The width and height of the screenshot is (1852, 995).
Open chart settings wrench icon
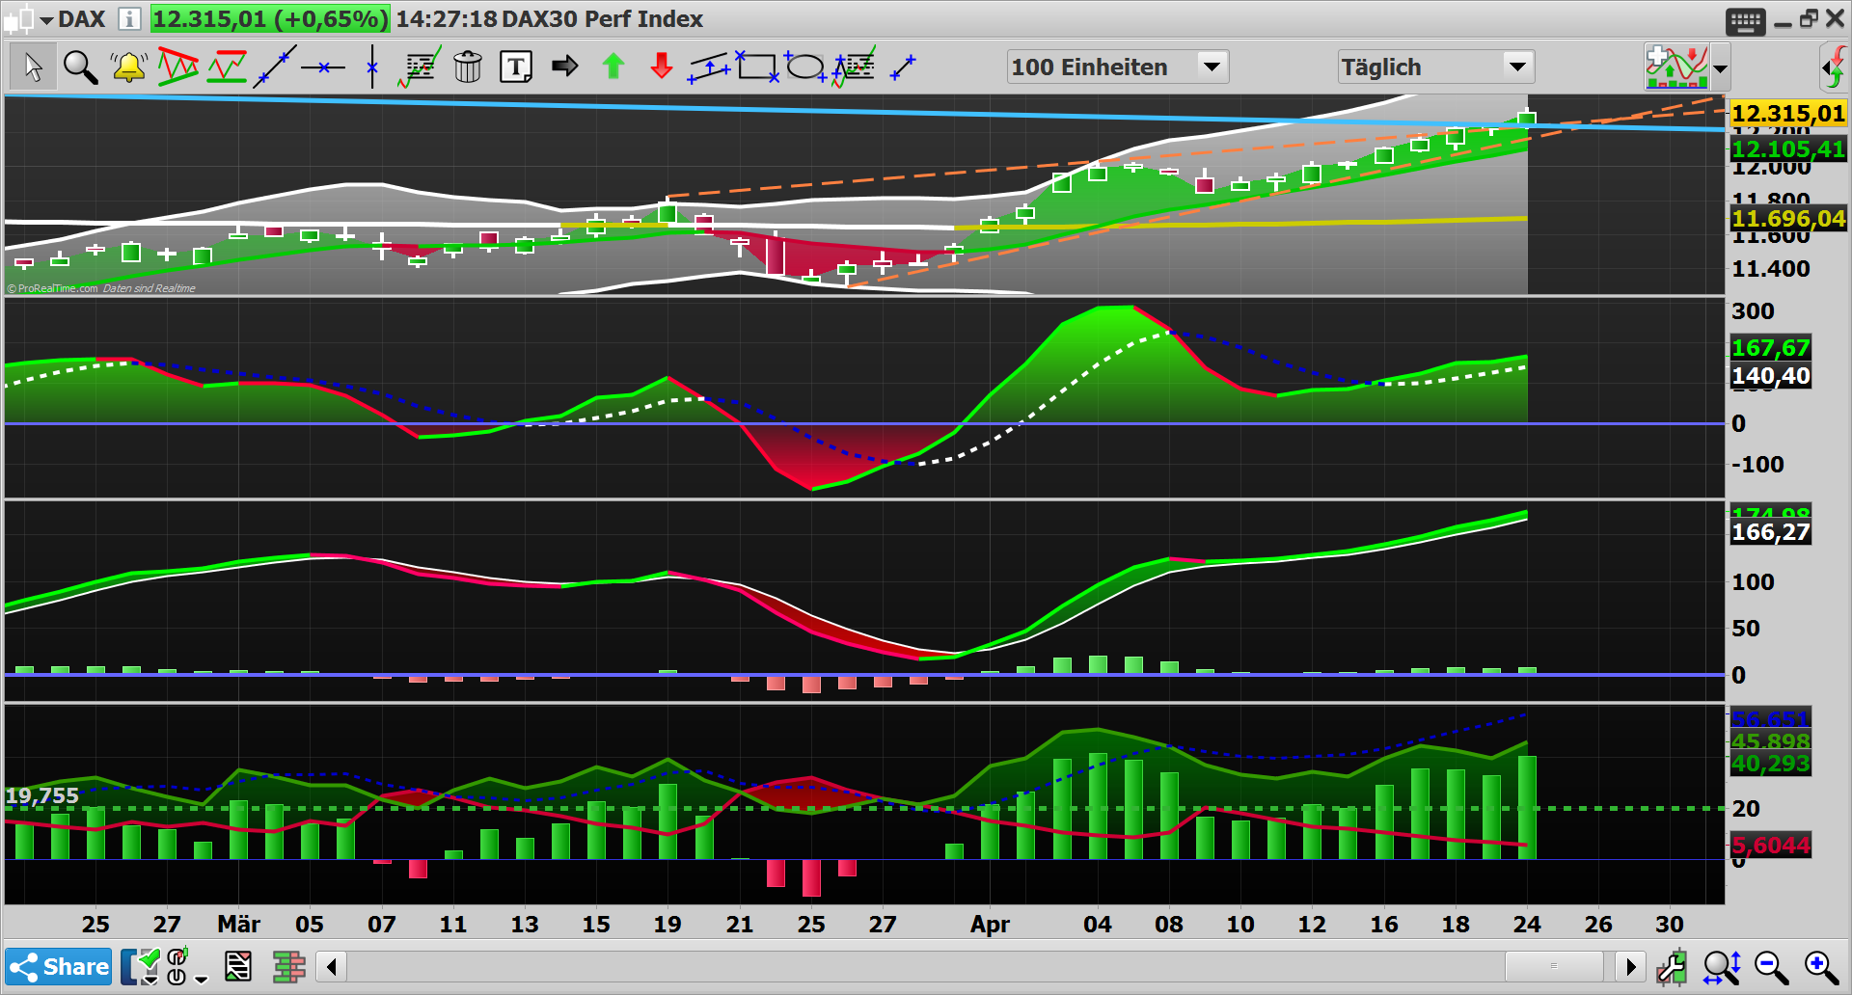[1671, 966]
